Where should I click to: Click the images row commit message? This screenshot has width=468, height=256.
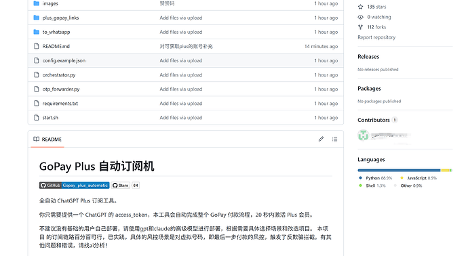(167, 3)
